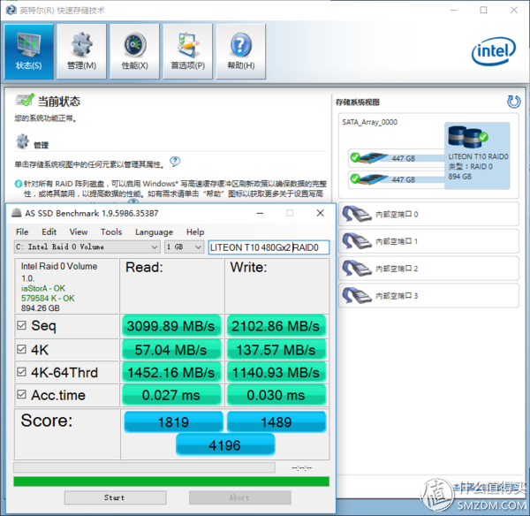This screenshot has width=530, height=516.
Task: Toggle the 4K benchmark checkbox
Action: [x=23, y=349]
